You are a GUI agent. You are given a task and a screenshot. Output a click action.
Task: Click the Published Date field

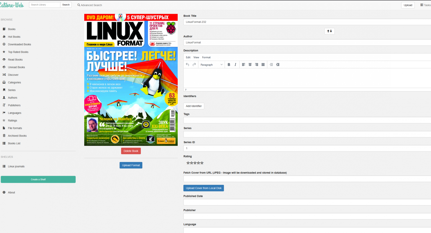click(307, 202)
